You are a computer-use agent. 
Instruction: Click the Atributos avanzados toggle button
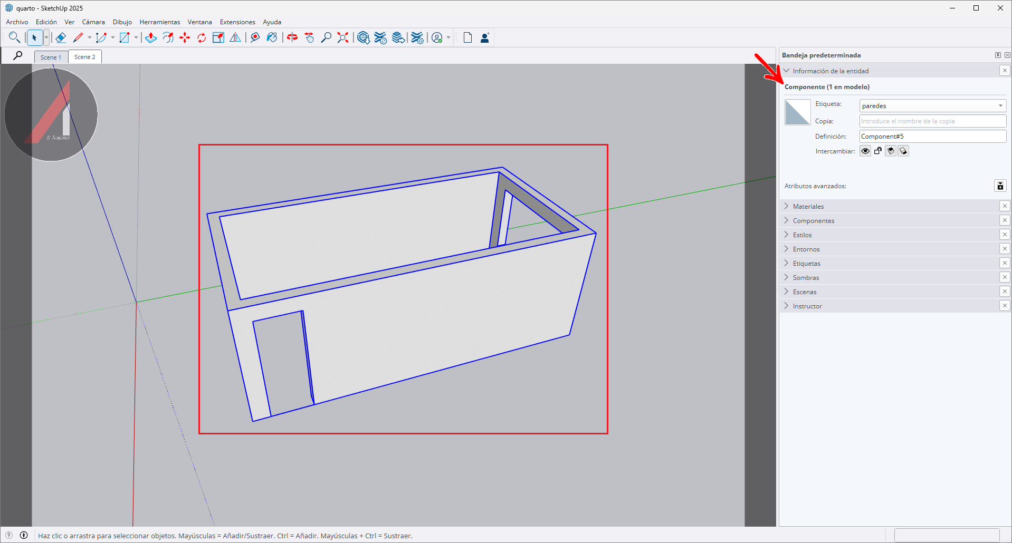[x=1000, y=186]
